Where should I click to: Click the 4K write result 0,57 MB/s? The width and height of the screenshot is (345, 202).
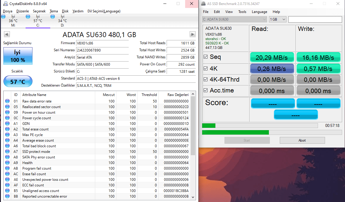[318, 69]
